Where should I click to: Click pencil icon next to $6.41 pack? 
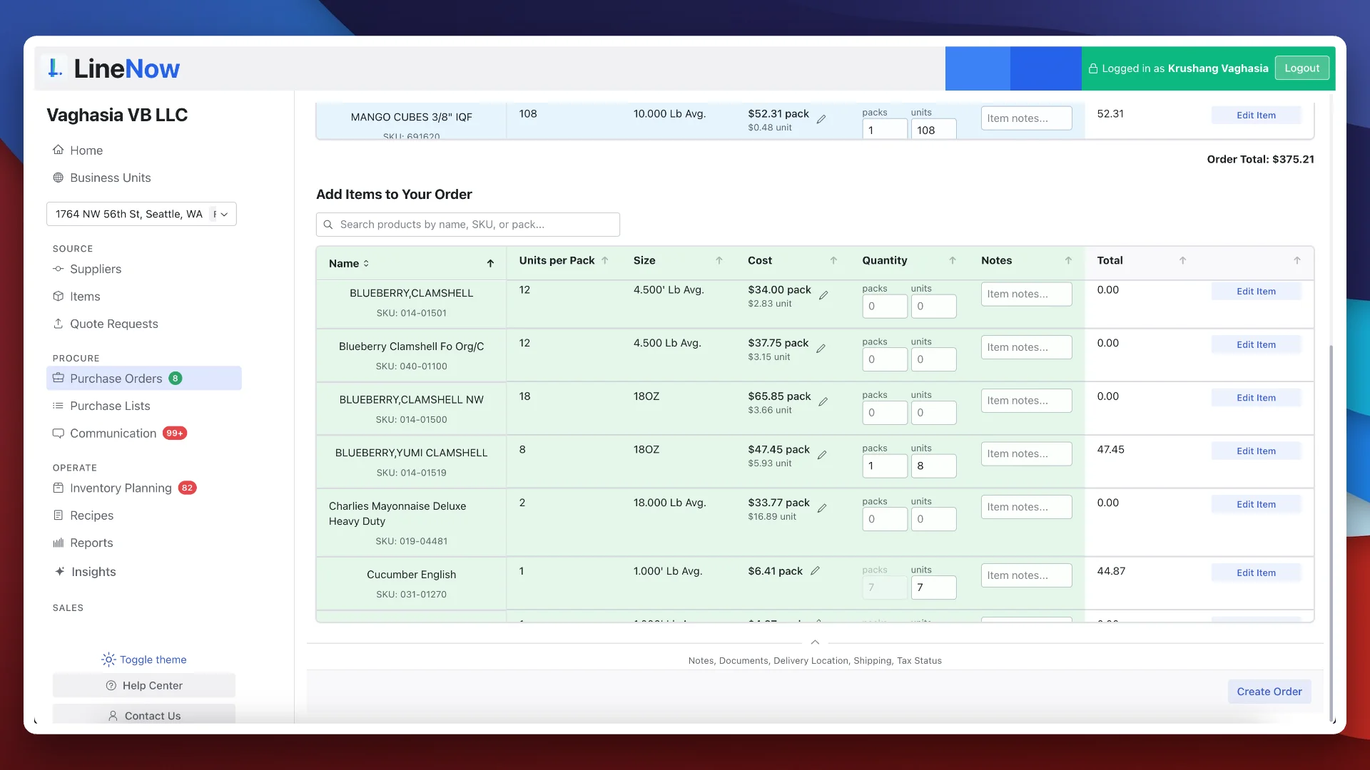815,571
